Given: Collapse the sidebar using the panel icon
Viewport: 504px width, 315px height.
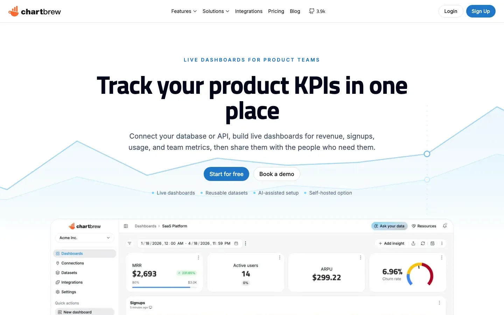Looking at the screenshot, I should pyautogui.click(x=126, y=226).
